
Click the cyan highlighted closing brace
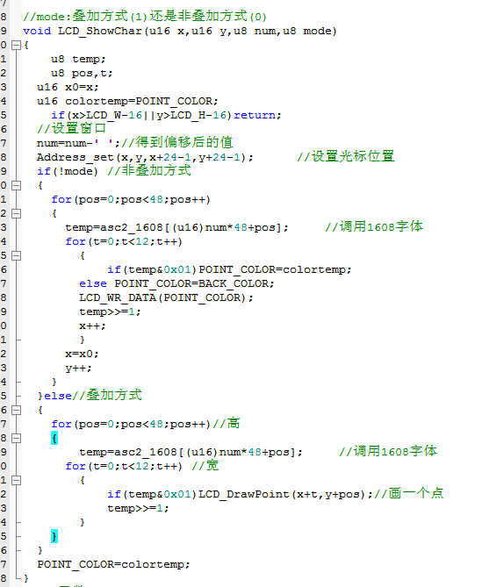(54, 536)
